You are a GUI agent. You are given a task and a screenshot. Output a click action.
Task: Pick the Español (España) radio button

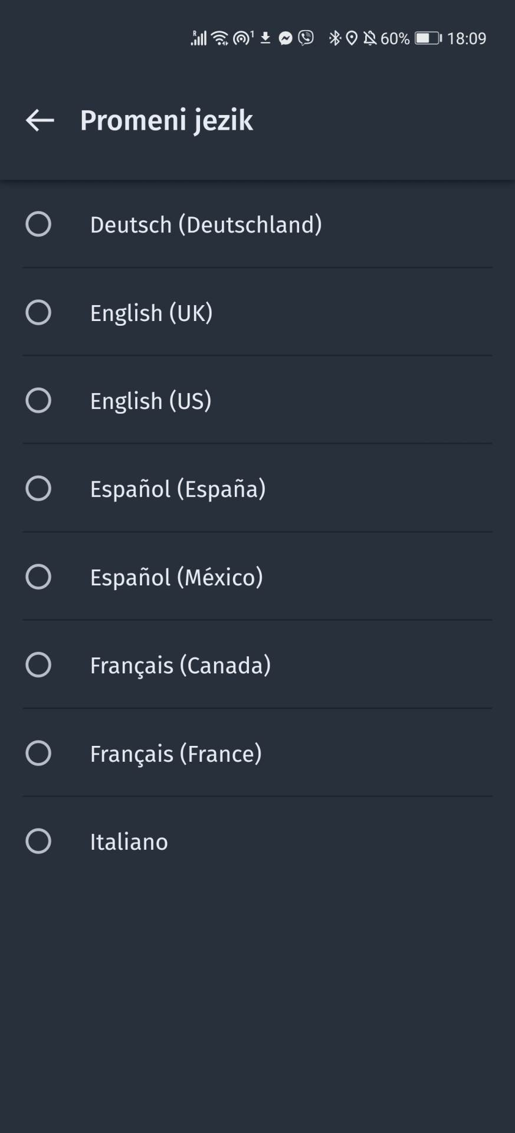38,489
